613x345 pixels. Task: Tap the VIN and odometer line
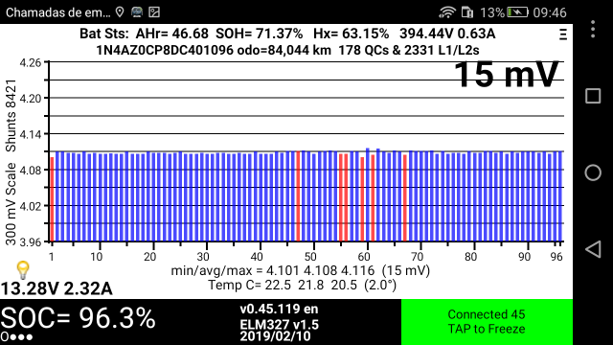[x=287, y=50]
